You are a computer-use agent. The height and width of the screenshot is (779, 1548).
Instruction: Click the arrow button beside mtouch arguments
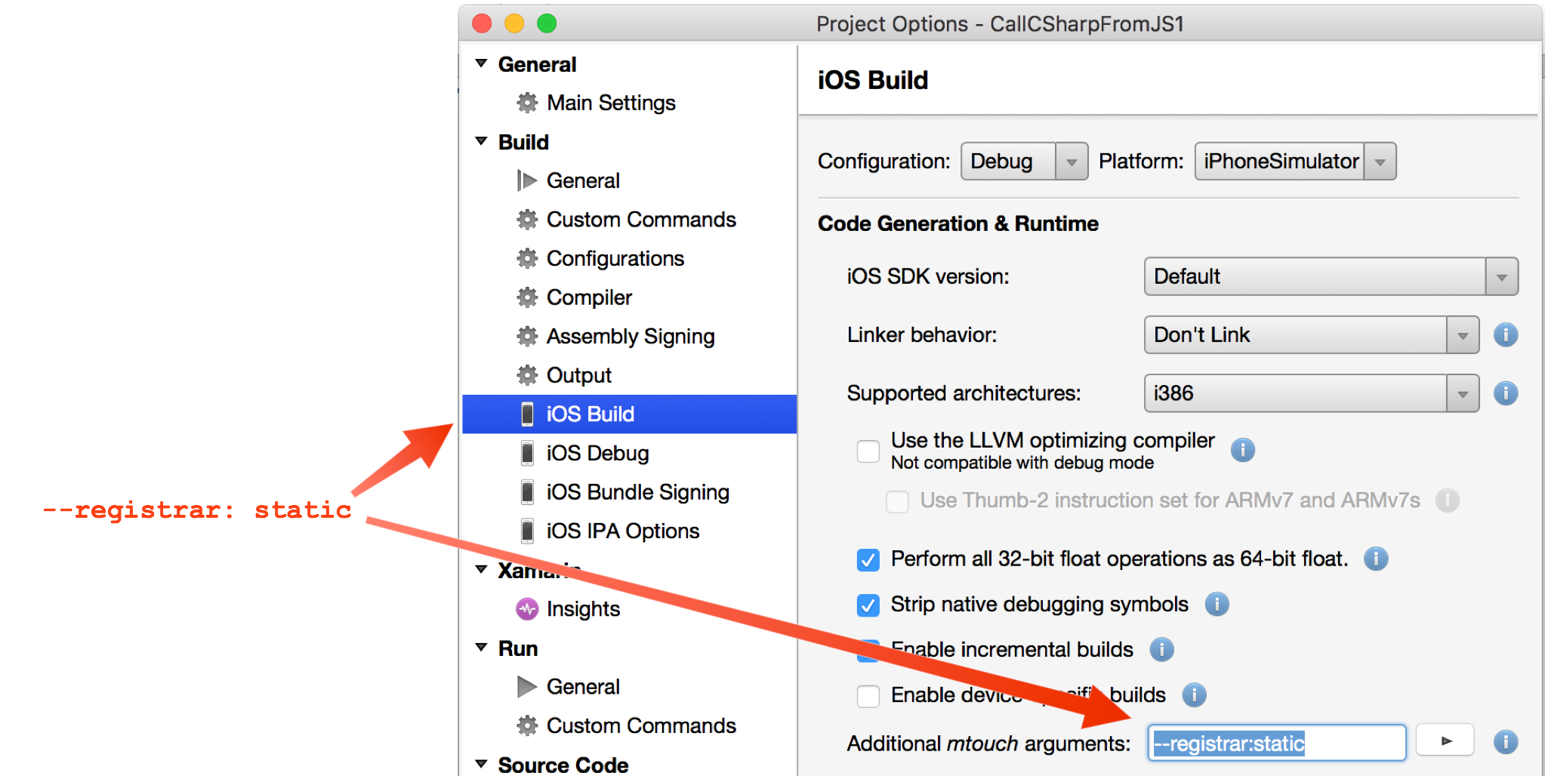pyautogui.click(x=1445, y=741)
